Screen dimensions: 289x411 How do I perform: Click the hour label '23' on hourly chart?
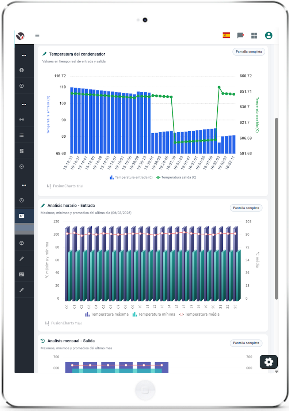(235, 307)
